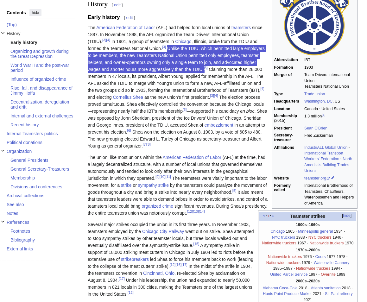
Task: Go to History in Contents
Action: pos(14,34)
